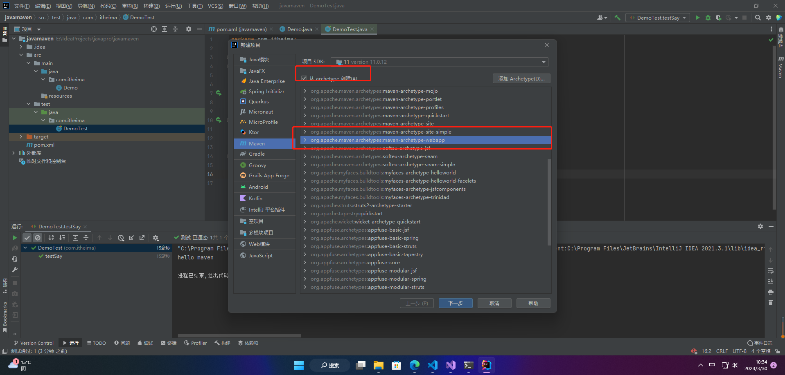
Task: Click the Run output horizontal scrollbar
Action: (239, 336)
